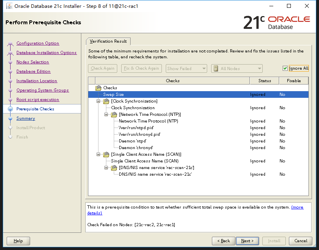319x250 pixels.
Task: Click the Java installer icon in title bar
Action: (x=9, y=6)
